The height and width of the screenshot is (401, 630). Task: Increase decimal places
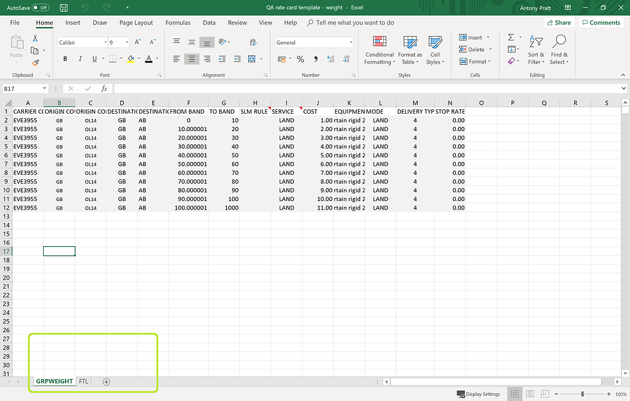(330, 59)
